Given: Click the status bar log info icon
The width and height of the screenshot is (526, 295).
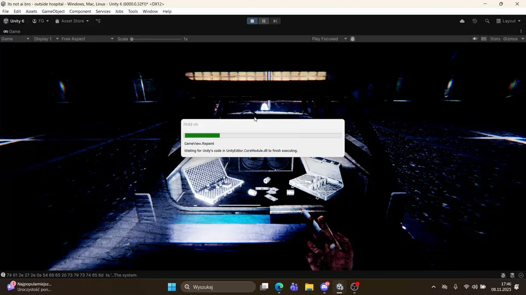Looking at the screenshot, I should pyautogui.click(x=3, y=275).
